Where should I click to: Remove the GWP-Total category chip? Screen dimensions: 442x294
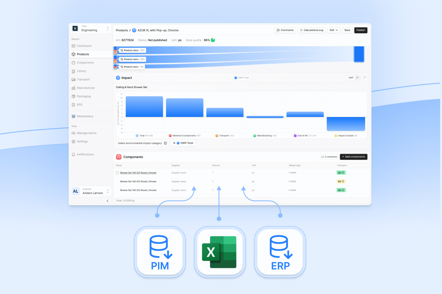(174, 143)
